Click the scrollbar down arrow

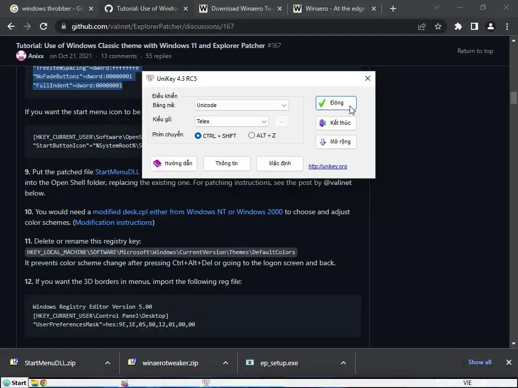[513, 344]
